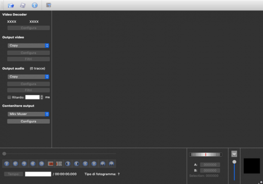Click the Tempo button beside the time field
The height and width of the screenshot is (184, 263).
coord(14,174)
